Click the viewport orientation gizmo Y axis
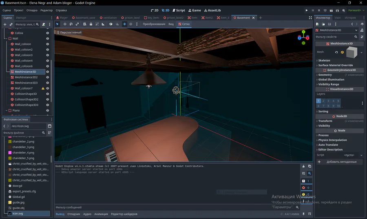367x219 pixels. (303, 32)
